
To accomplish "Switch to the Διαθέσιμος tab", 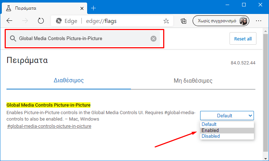I will pyautogui.click(x=69, y=80).
